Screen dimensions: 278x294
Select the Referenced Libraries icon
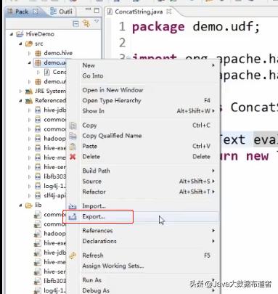pos(29,101)
